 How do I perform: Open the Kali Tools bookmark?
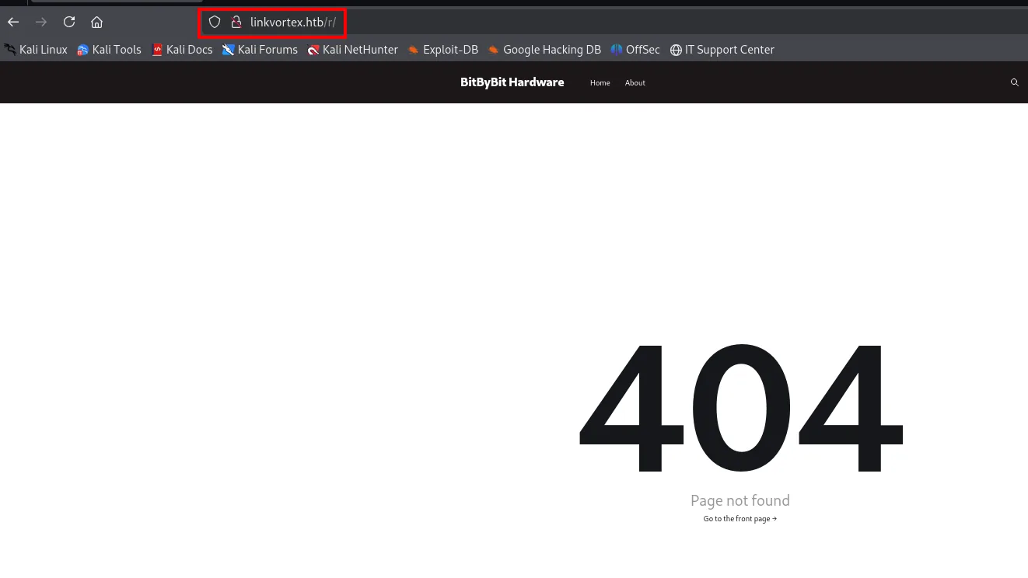pos(109,50)
